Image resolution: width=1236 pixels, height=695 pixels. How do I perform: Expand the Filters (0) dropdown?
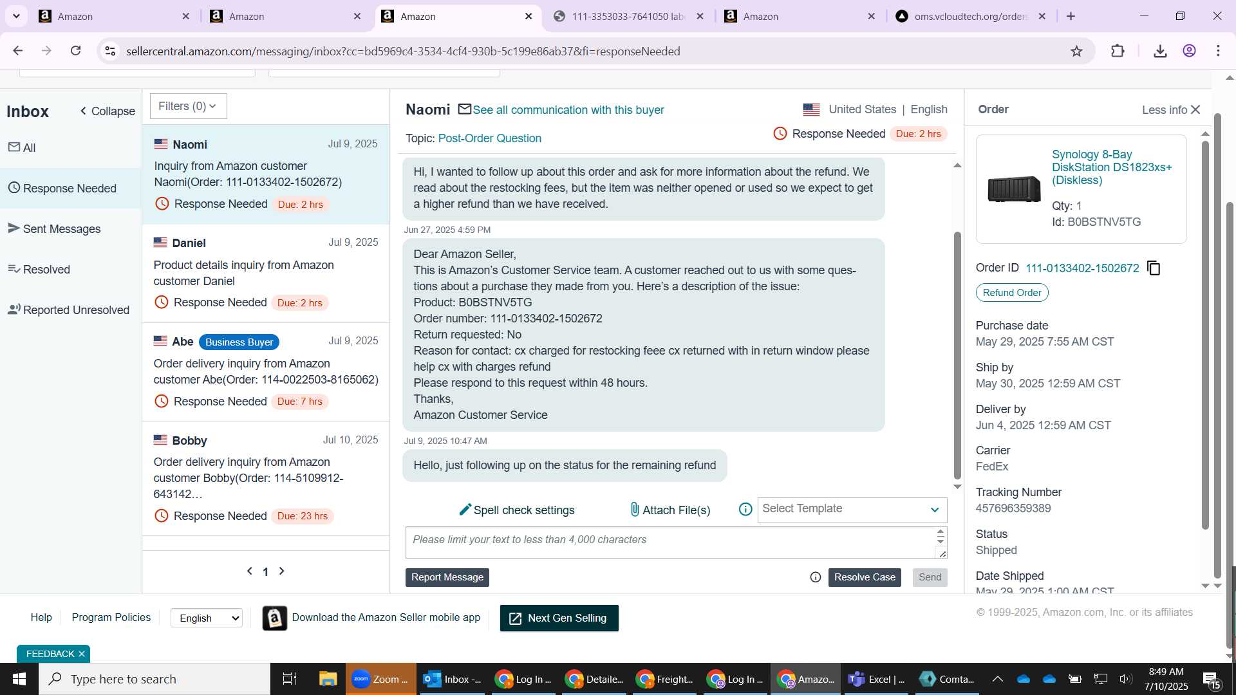pyautogui.click(x=188, y=106)
